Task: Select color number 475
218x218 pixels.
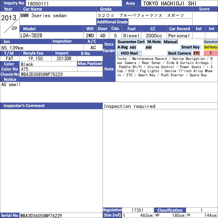Action: (25, 69)
